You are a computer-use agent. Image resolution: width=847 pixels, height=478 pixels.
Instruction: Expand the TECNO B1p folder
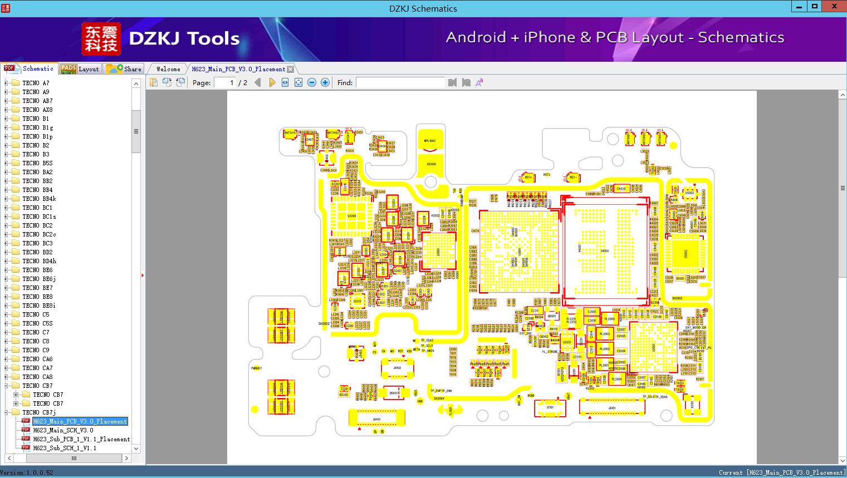coord(6,136)
